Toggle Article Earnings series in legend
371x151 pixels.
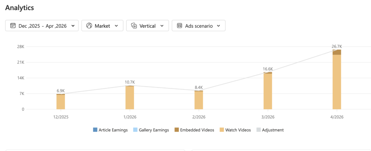point(110,130)
